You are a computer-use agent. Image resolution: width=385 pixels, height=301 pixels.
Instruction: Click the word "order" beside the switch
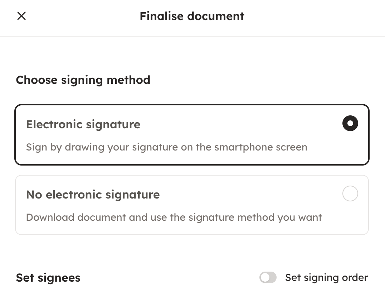point(355,278)
